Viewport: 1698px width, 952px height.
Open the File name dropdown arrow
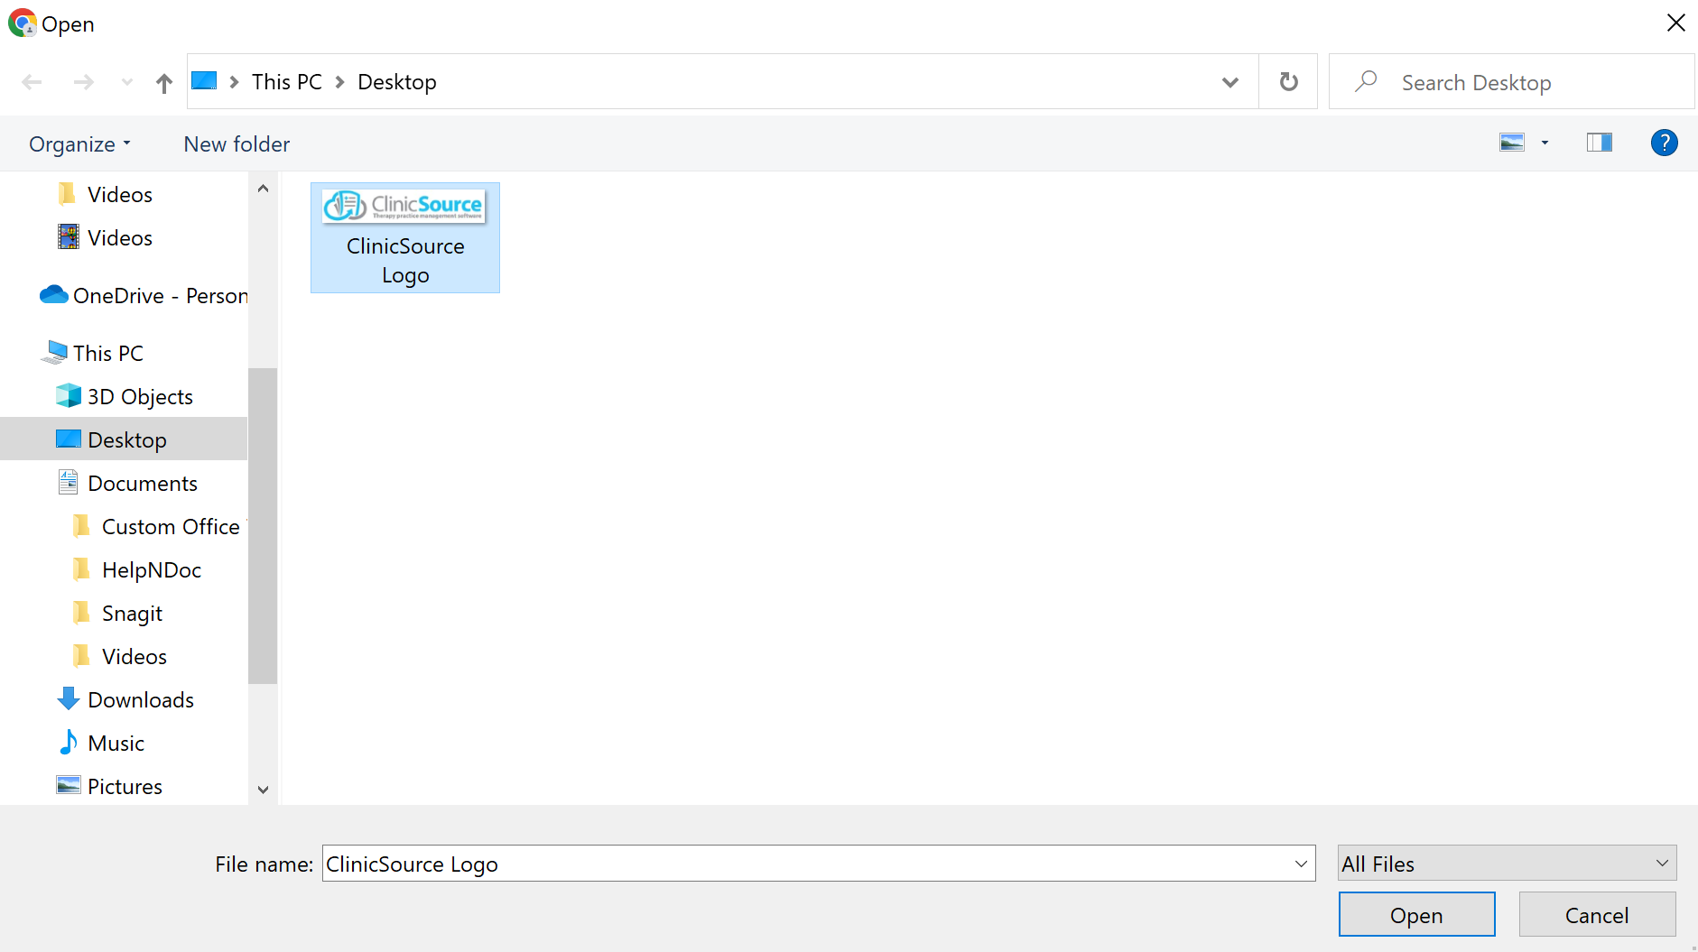click(x=1301, y=864)
